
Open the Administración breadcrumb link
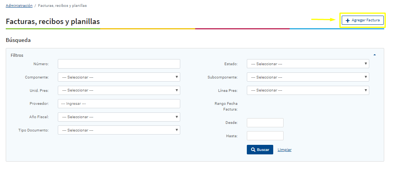[19, 6]
